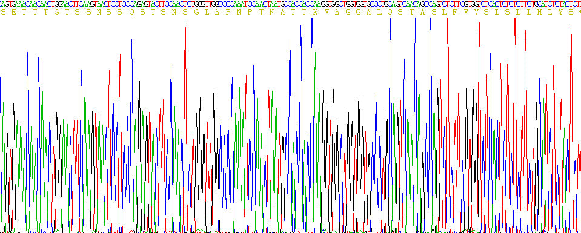This screenshot has width=581, height=233.
Task: Click the 'Q' between 'S S' and 'S T S'
Action: 132,12
